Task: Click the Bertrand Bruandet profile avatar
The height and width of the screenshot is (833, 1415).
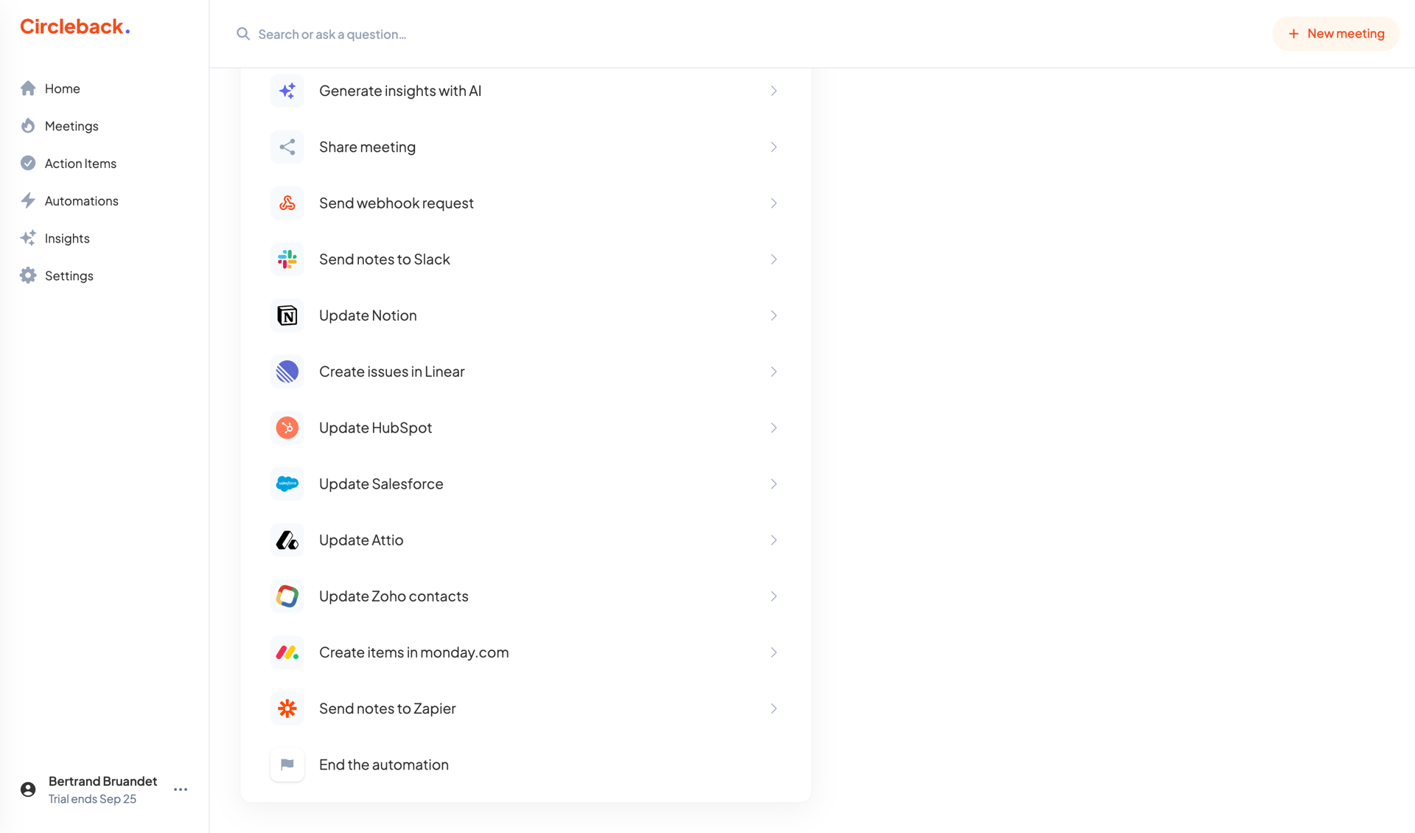Action: [x=27, y=789]
